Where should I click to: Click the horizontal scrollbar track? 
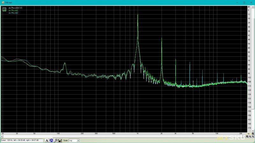point(123,136)
